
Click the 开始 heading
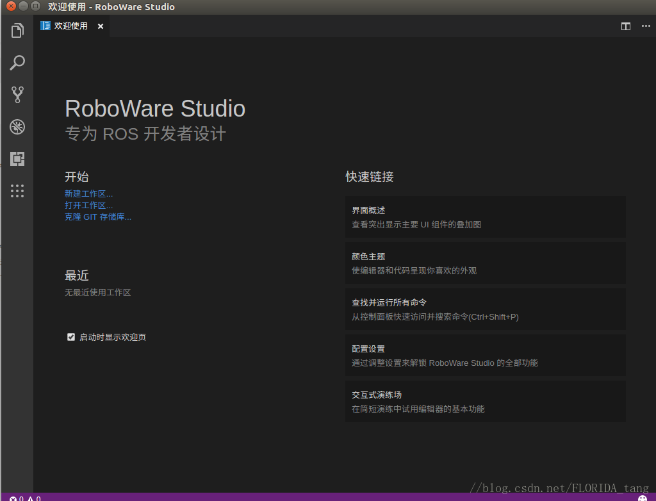[77, 177]
